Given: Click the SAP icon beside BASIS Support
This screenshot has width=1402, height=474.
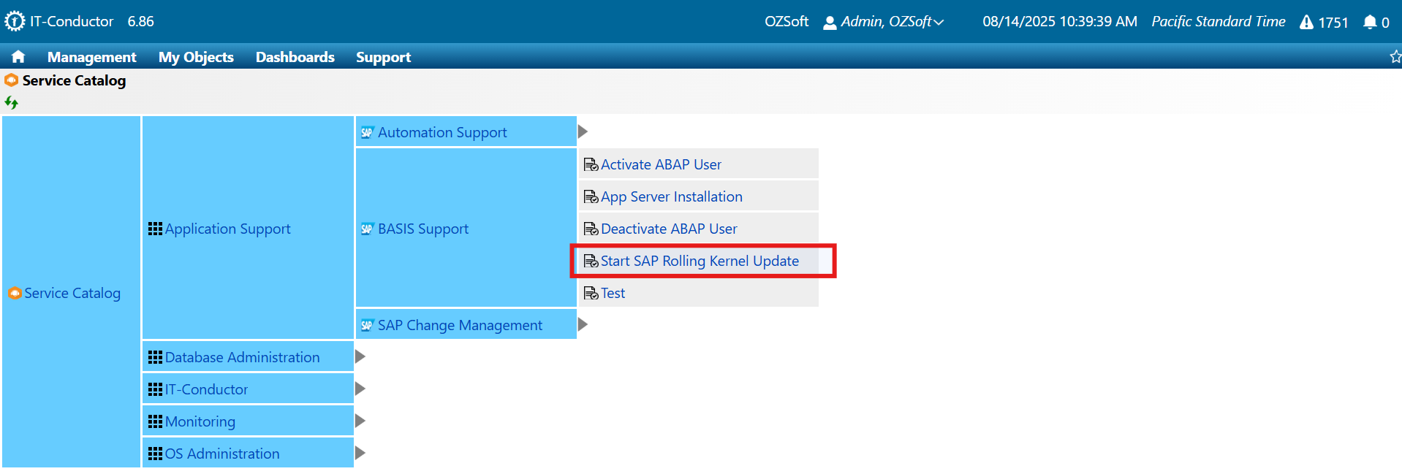Looking at the screenshot, I should pyautogui.click(x=367, y=229).
